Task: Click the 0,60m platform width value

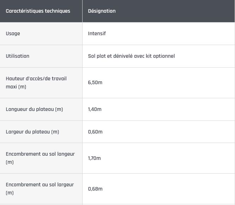Action: pos(95,132)
